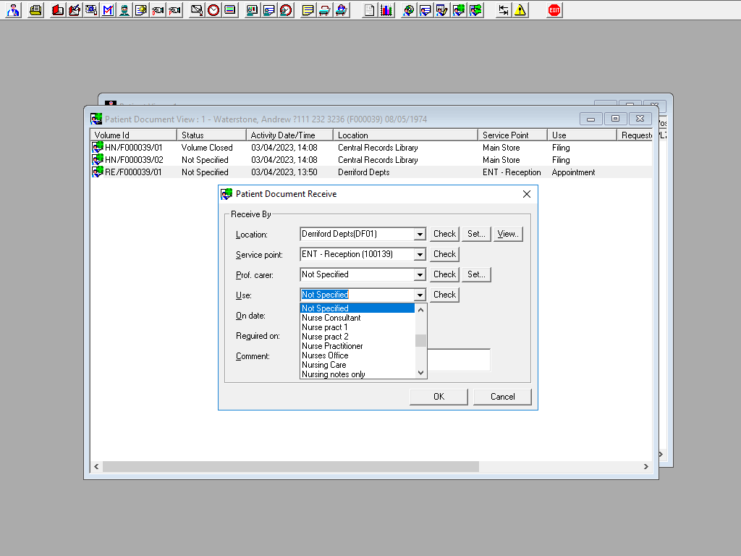Click the yellow notepad toolbar icon
Screen dimensions: 741x556
pos(308,10)
